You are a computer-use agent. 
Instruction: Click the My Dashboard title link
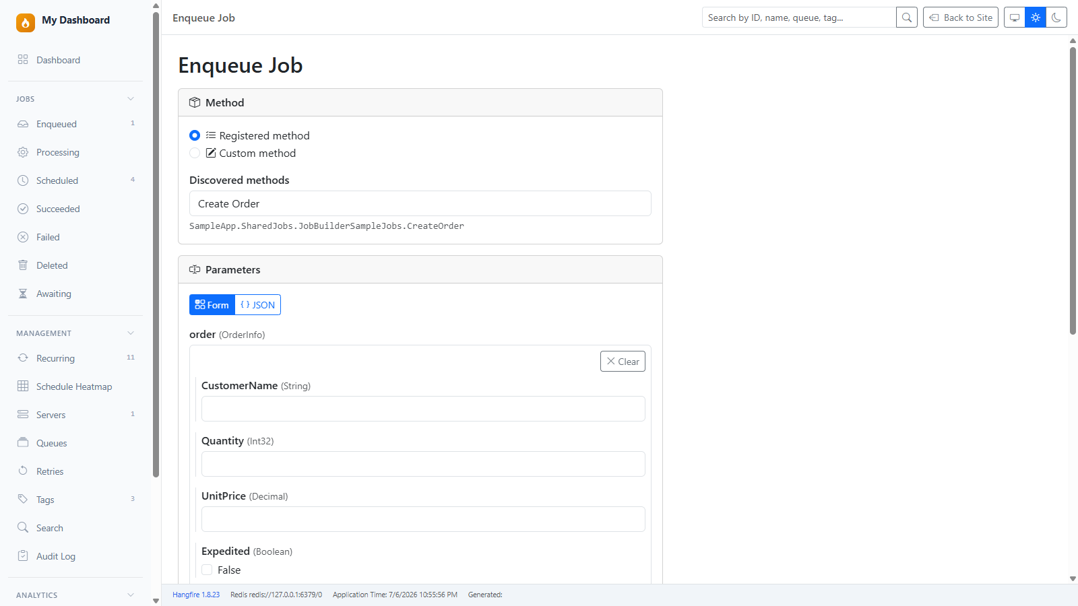tap(75, 20)
